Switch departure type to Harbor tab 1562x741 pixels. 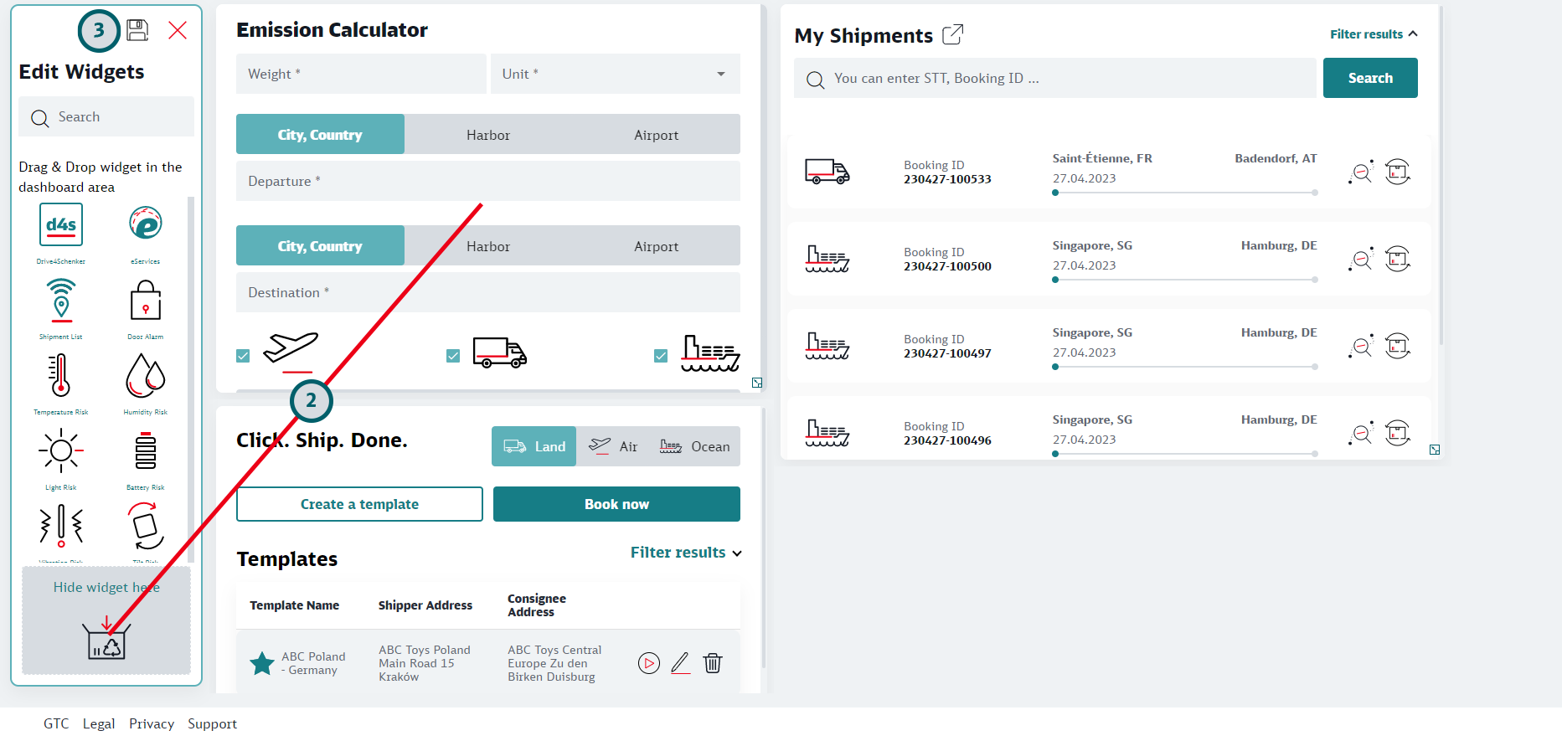[487, 135]
